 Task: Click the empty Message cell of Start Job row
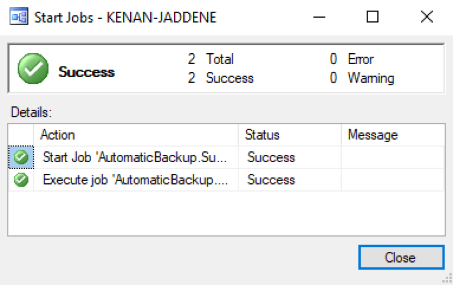(392, 158)
